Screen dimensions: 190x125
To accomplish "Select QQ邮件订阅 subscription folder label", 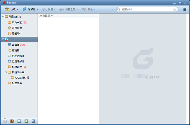I will (x=22, y=78).
